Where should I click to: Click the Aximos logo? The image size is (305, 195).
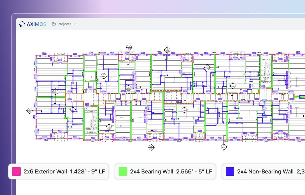coord(33,24)
